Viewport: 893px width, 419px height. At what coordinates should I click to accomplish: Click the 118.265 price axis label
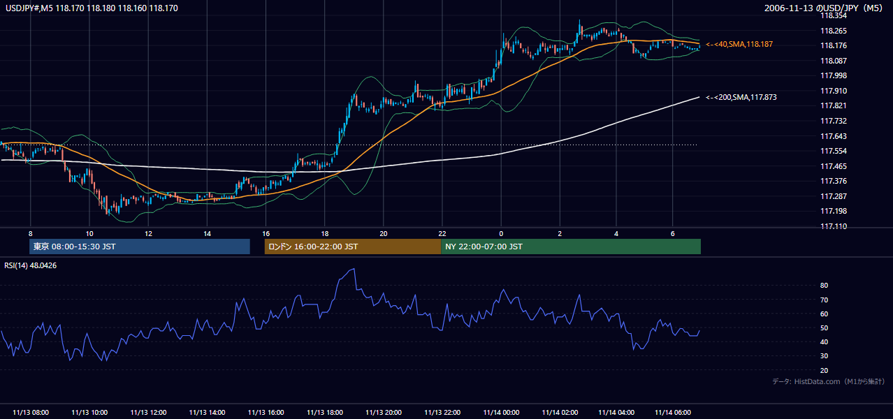click(x=834, y=31)
